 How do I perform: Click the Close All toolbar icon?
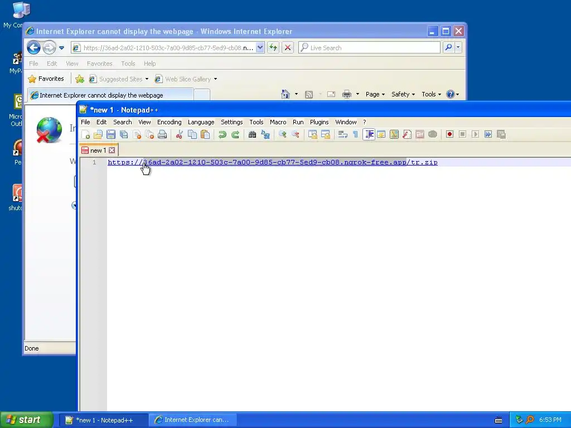click(x=149, y=135)
